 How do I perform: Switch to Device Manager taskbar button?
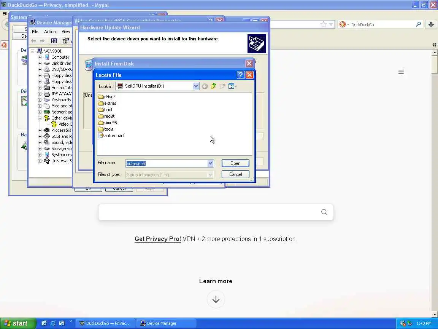[167, 323]
